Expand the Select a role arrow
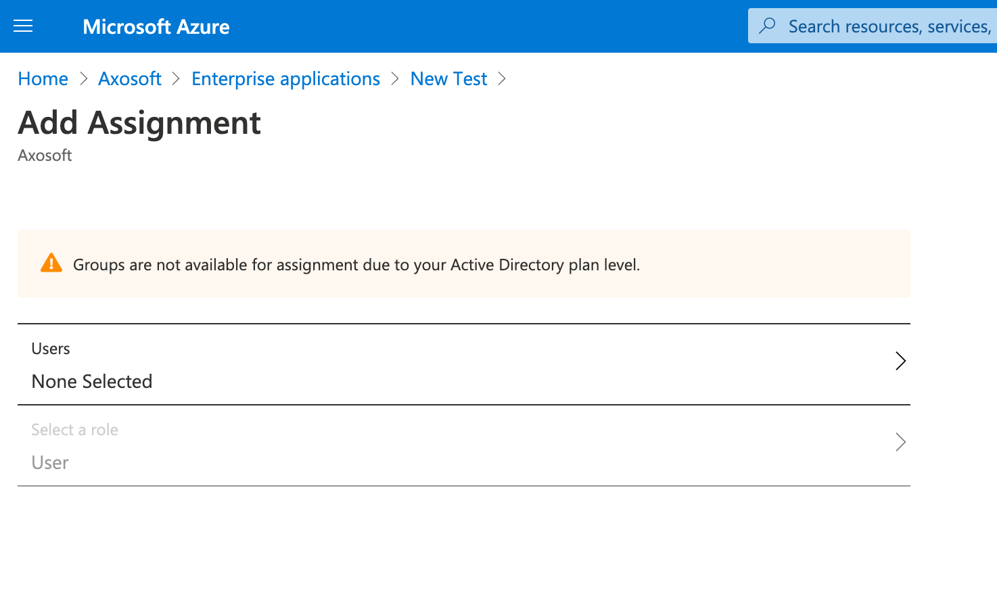 point(900,442)
